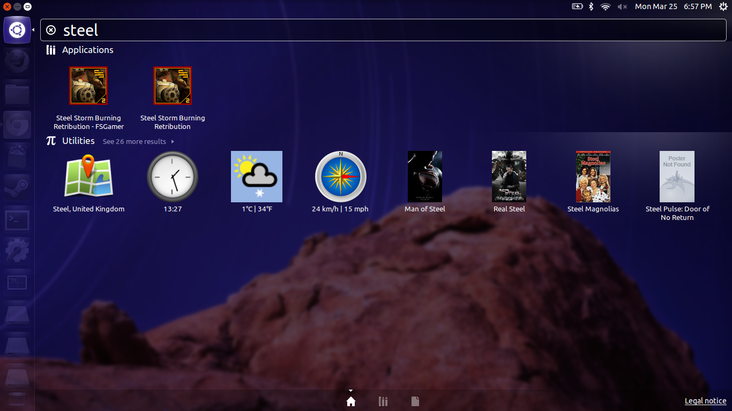Image resolution: width=732 pixels, height=411 pixels.
Task: Open the Steel Magnolias result
Action: click(x=593, y=177)
